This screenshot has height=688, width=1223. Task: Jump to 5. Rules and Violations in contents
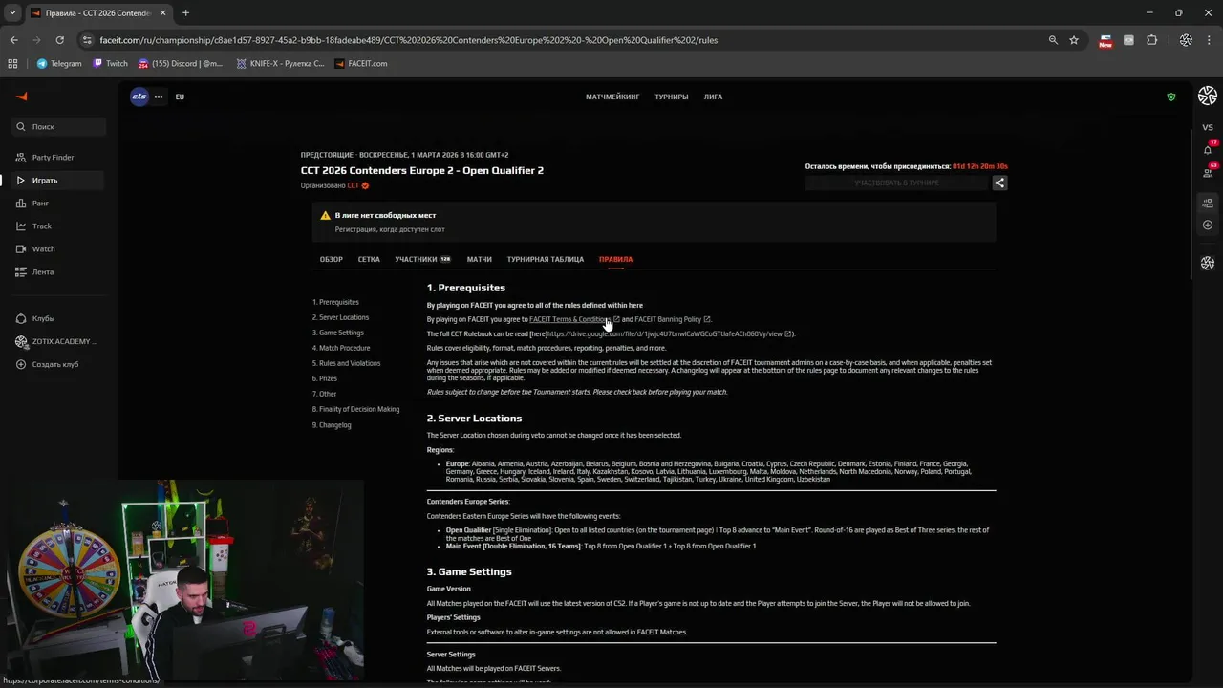[x=346, y=363]
